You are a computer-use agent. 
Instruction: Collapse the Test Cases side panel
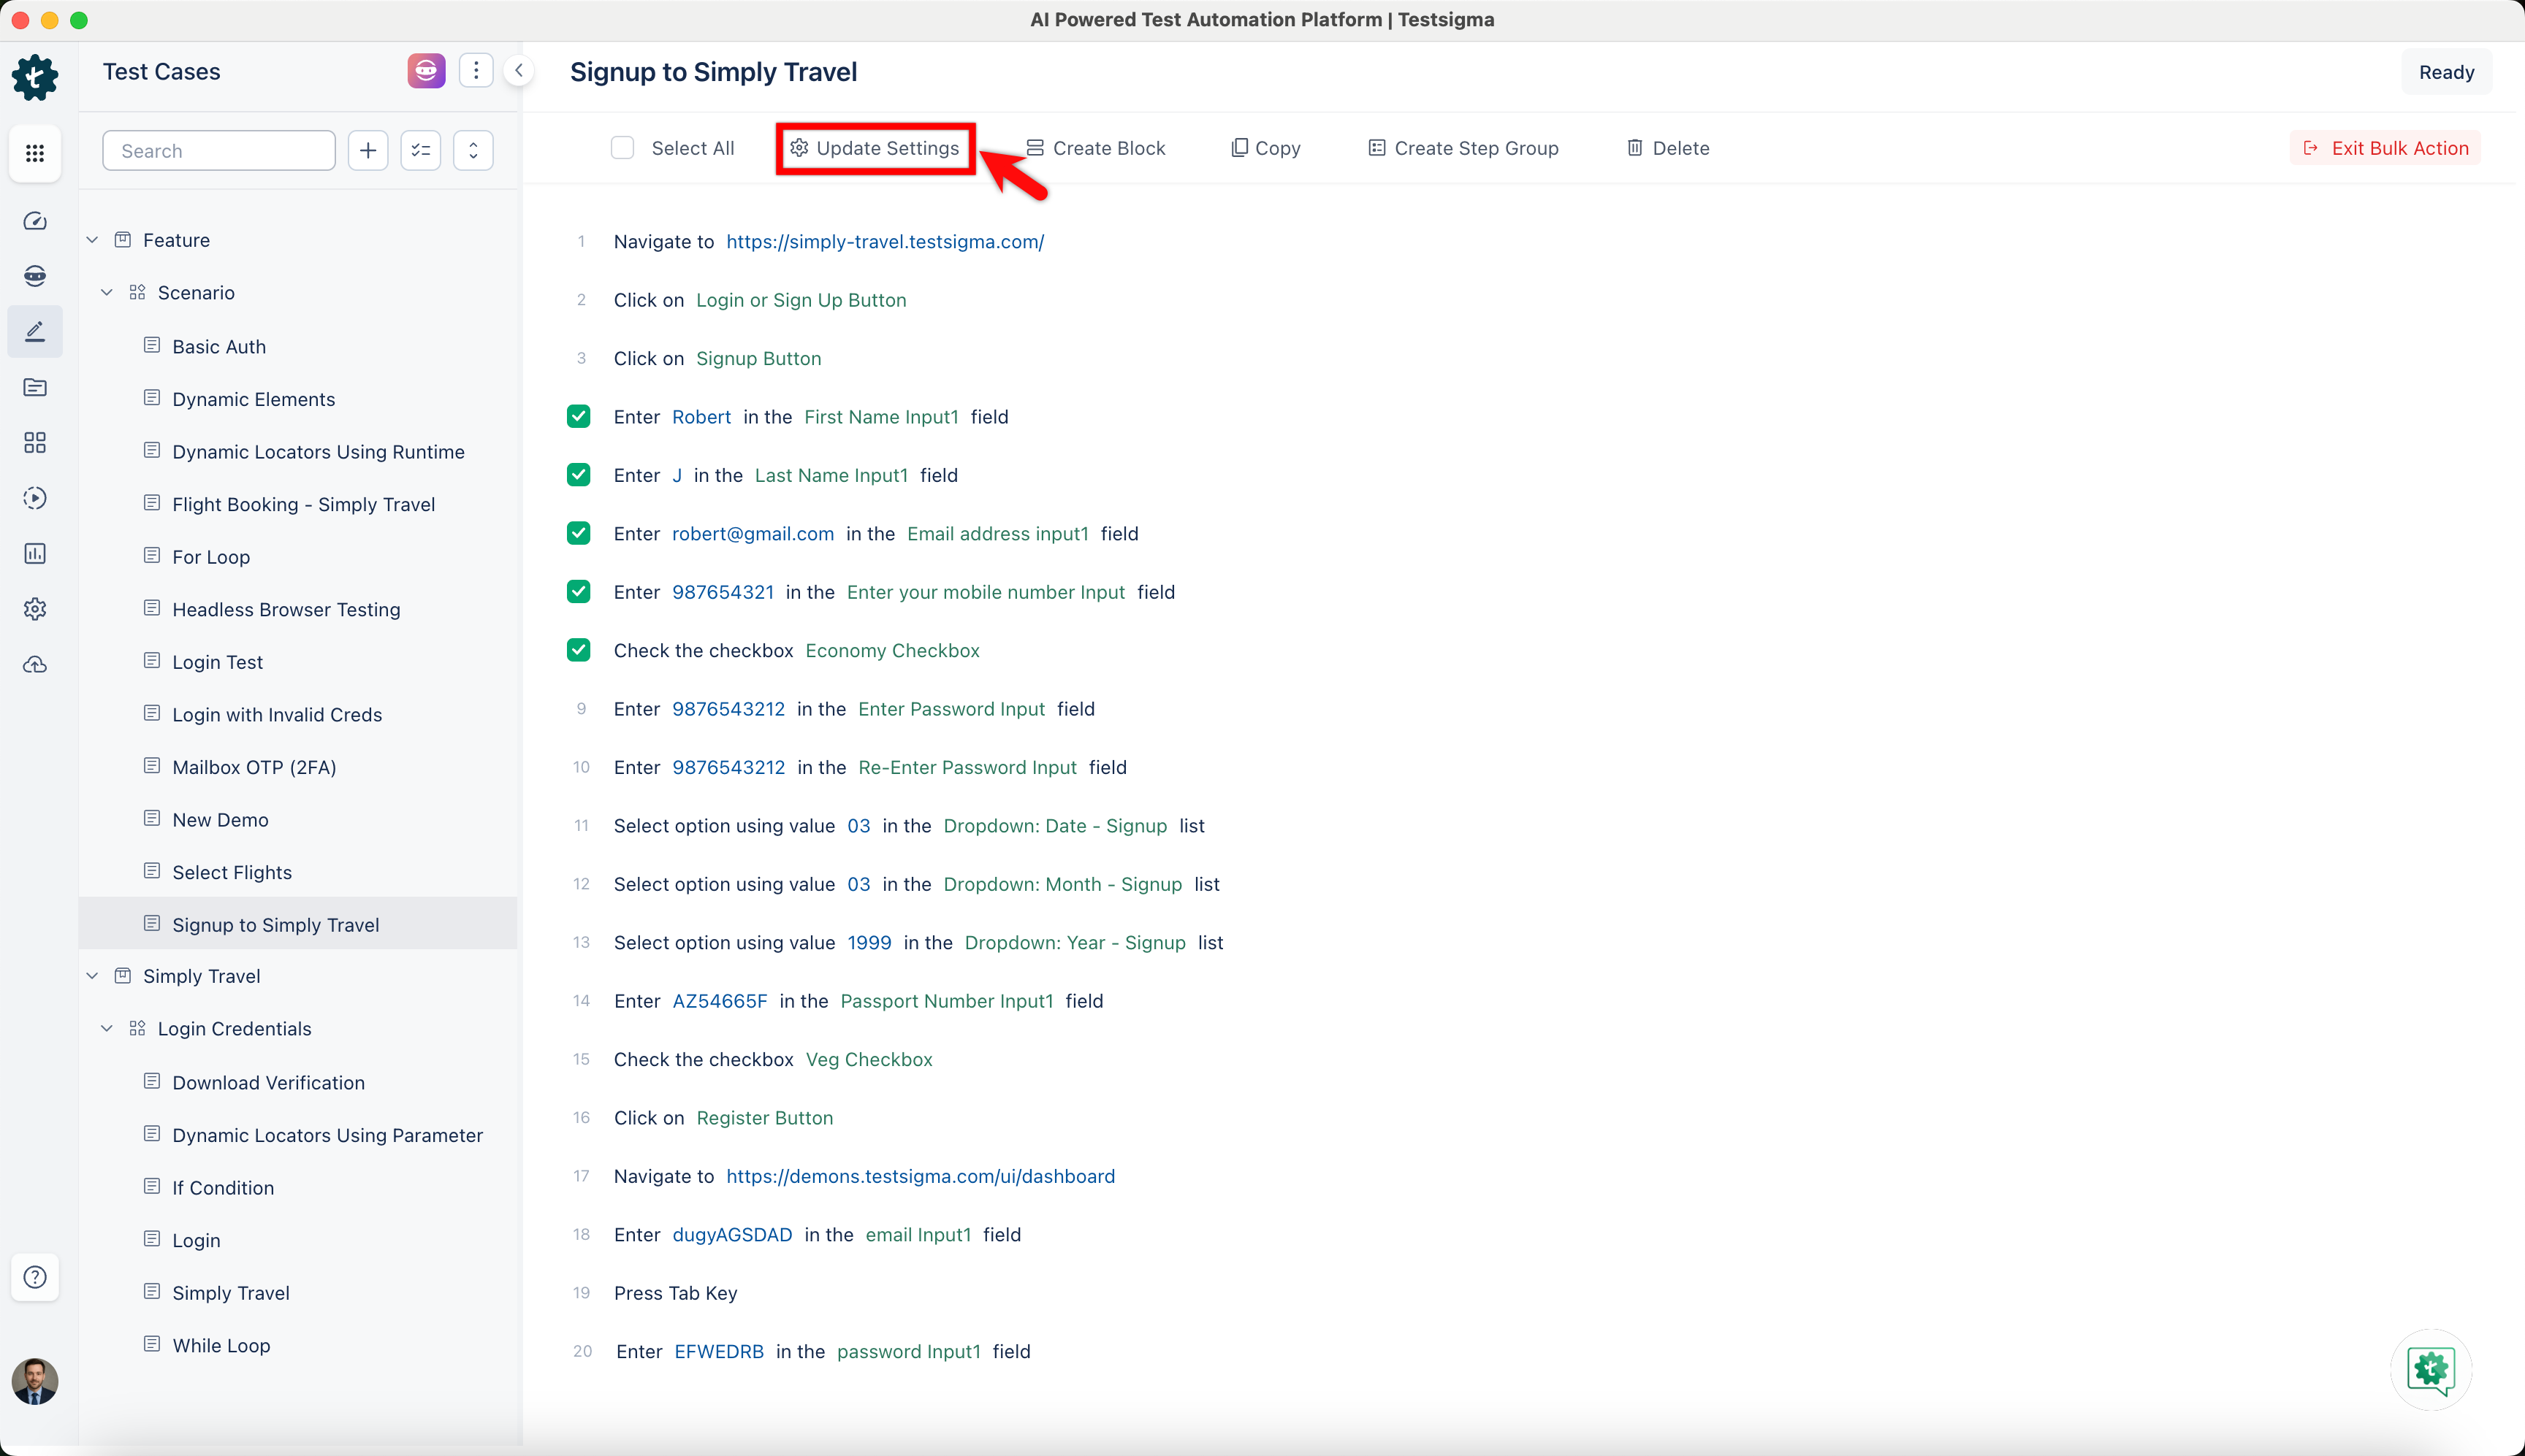[518, 70]
